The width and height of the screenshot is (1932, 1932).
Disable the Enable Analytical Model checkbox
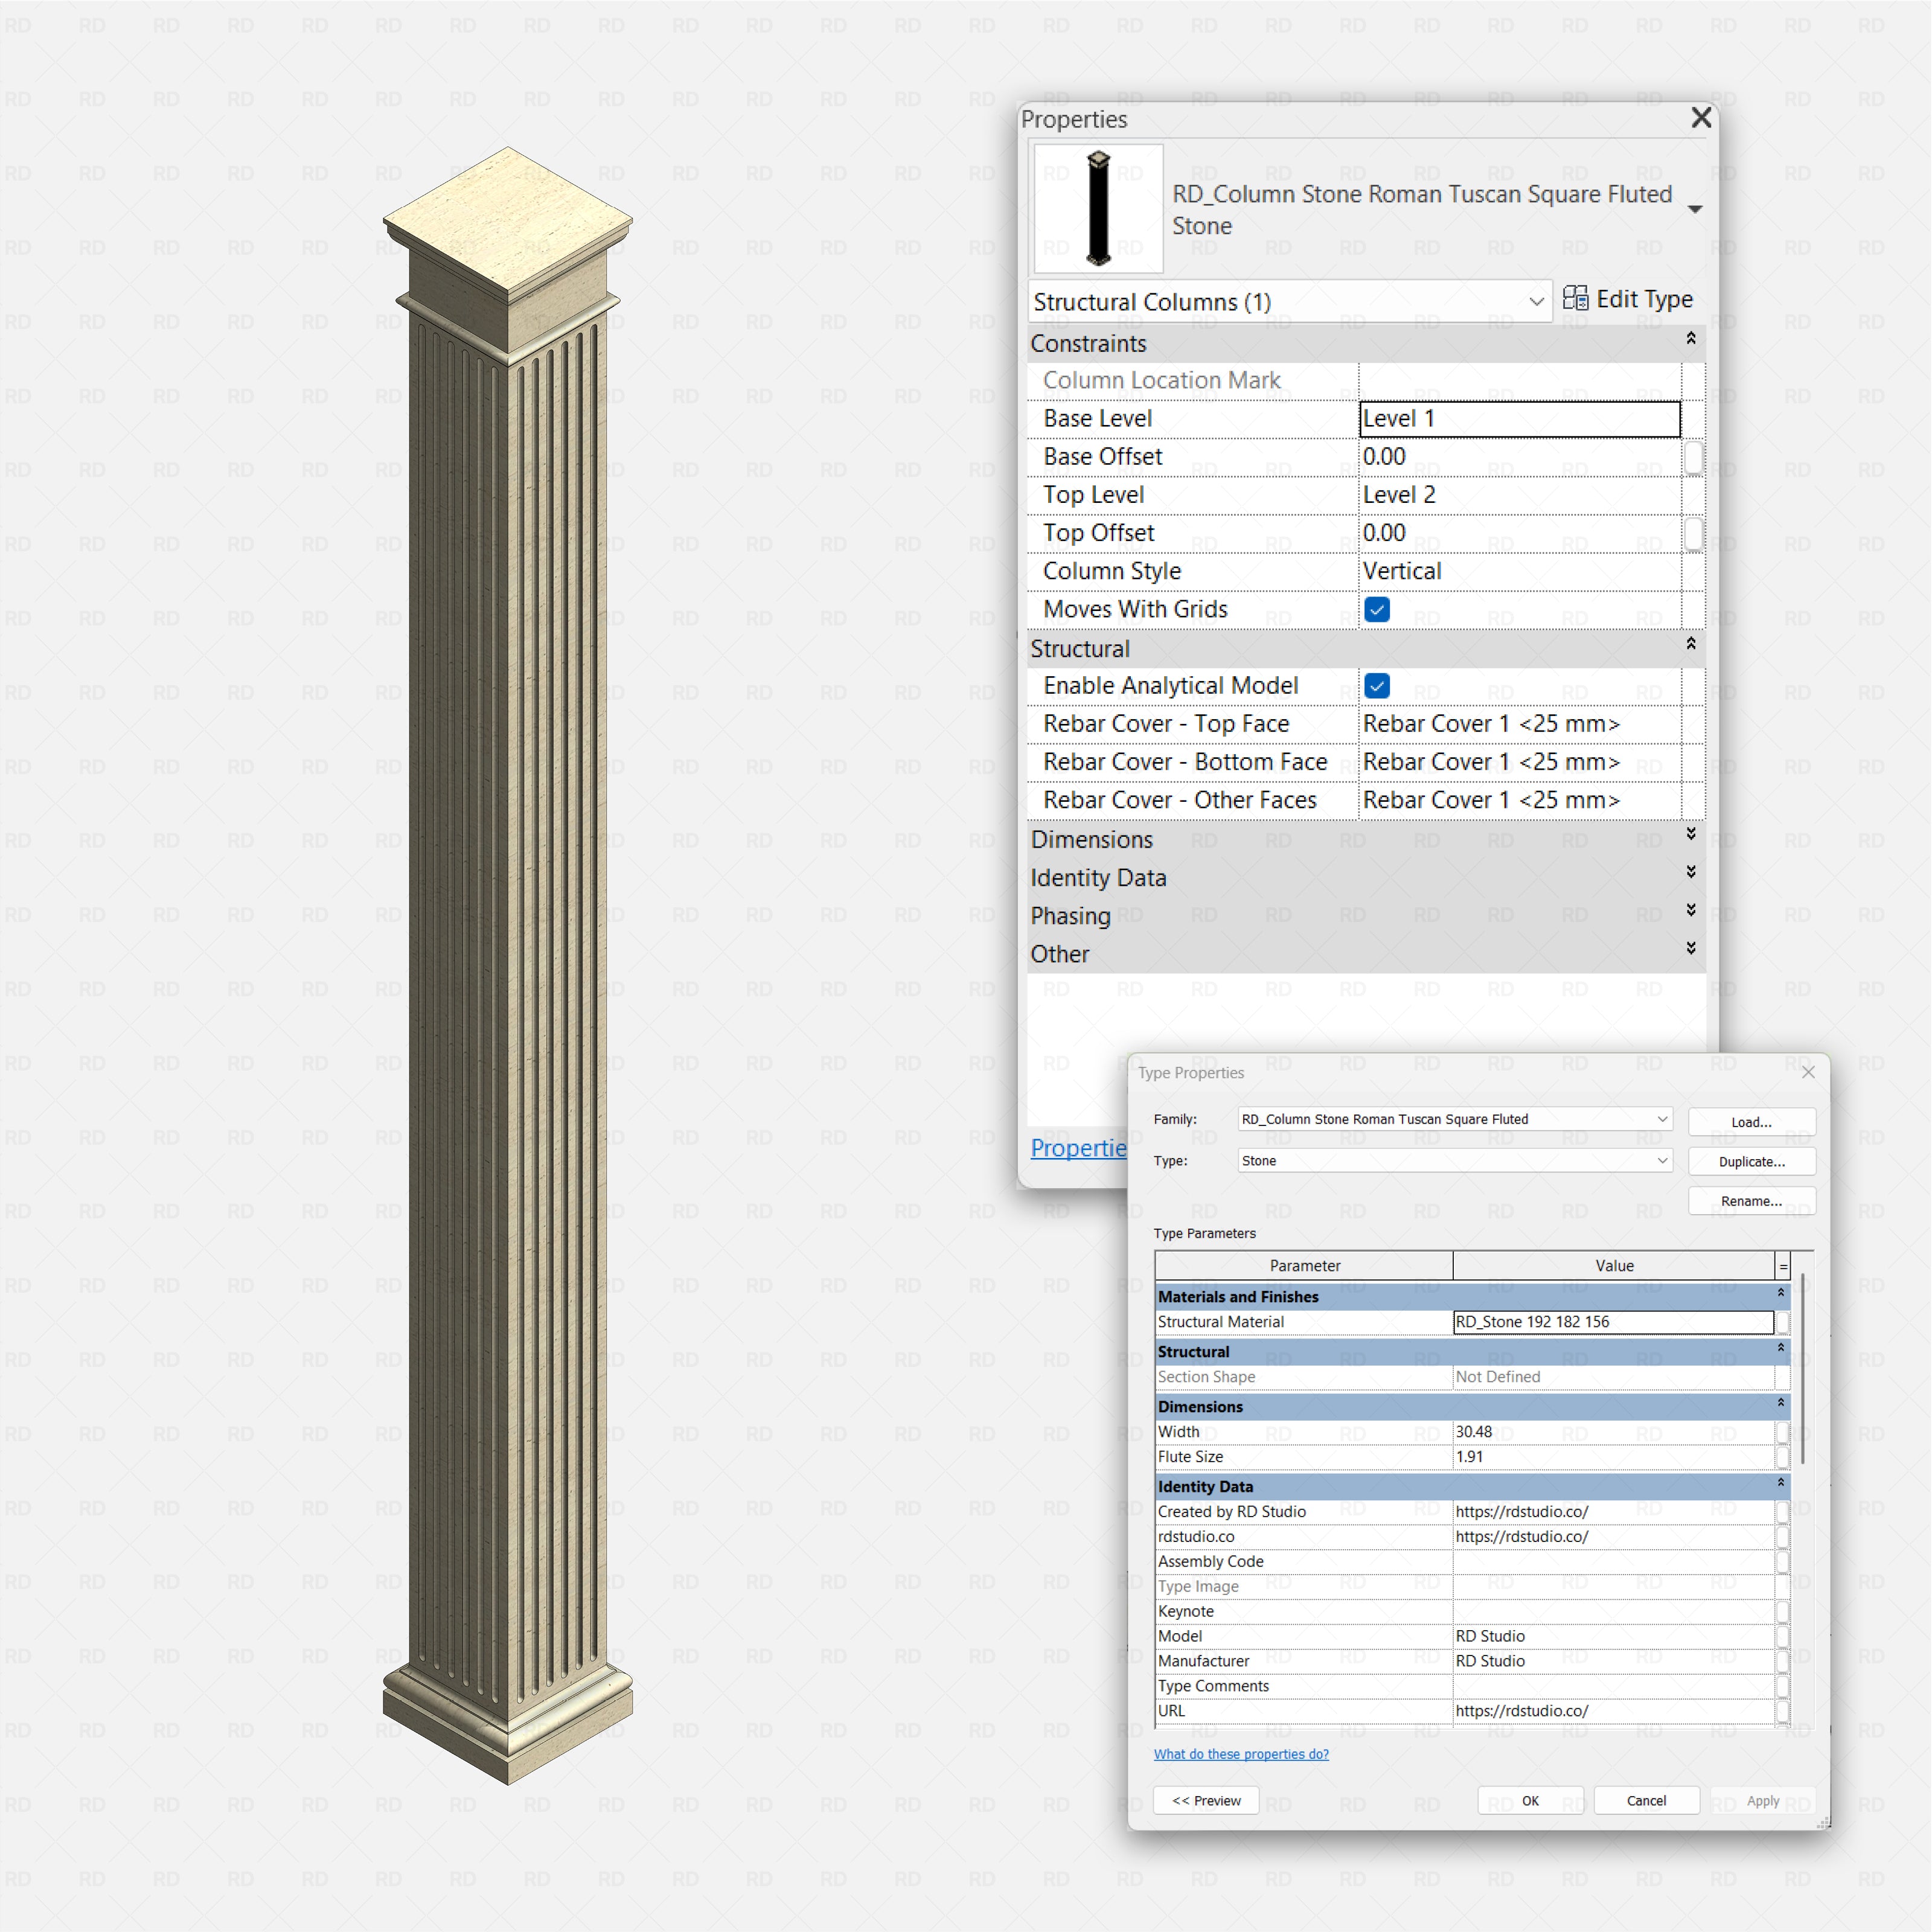point(1377,686)
